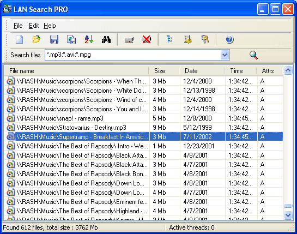Click the scrollbar down arrow

click(x=288, y=215)
